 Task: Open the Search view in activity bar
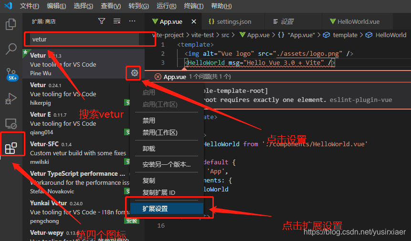coord(11,49)
